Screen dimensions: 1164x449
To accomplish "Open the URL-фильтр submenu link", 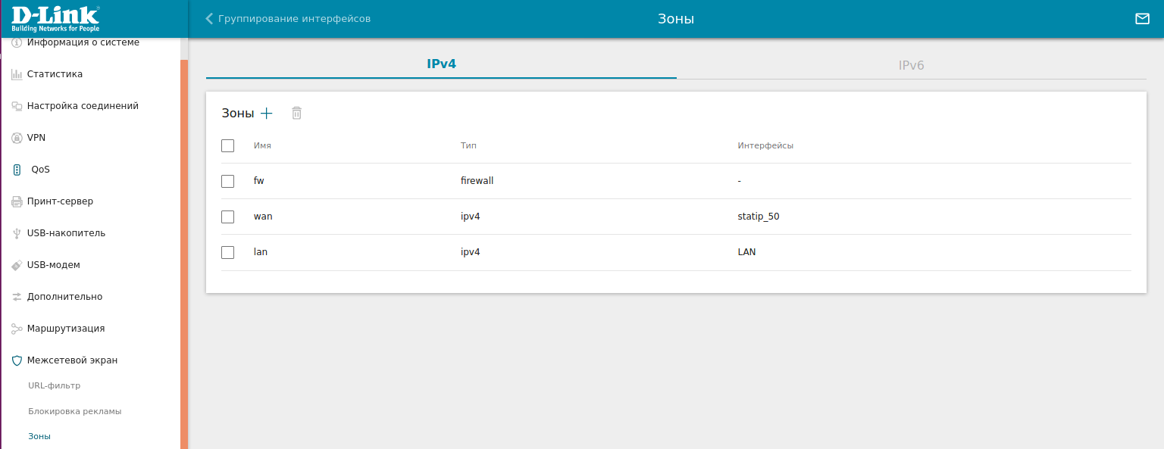I will coord(54,385).
